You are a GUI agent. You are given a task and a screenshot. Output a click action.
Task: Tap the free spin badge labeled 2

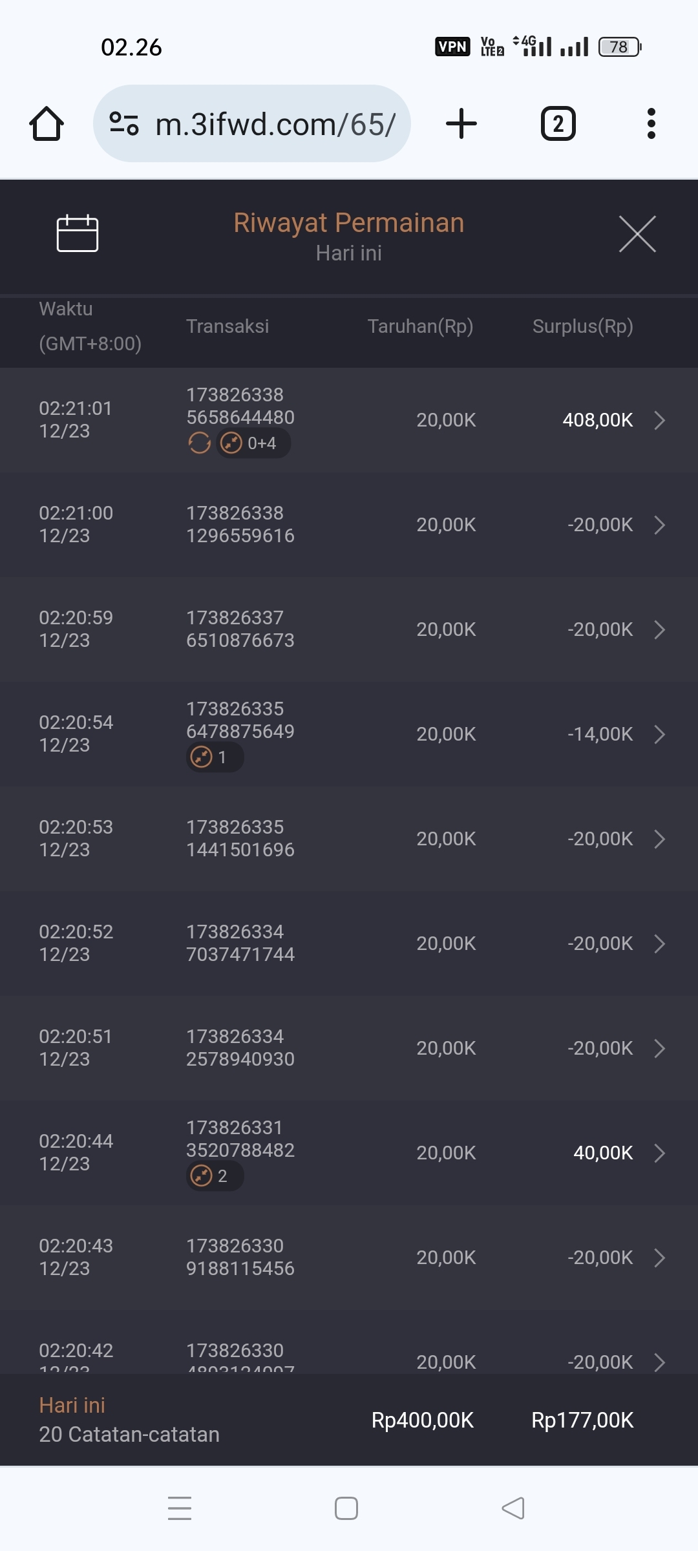click(x=215, y=1176)
